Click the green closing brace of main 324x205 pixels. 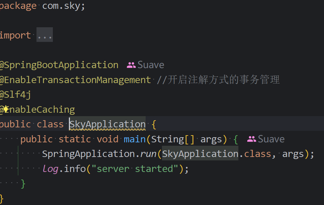tap(23, 184)
